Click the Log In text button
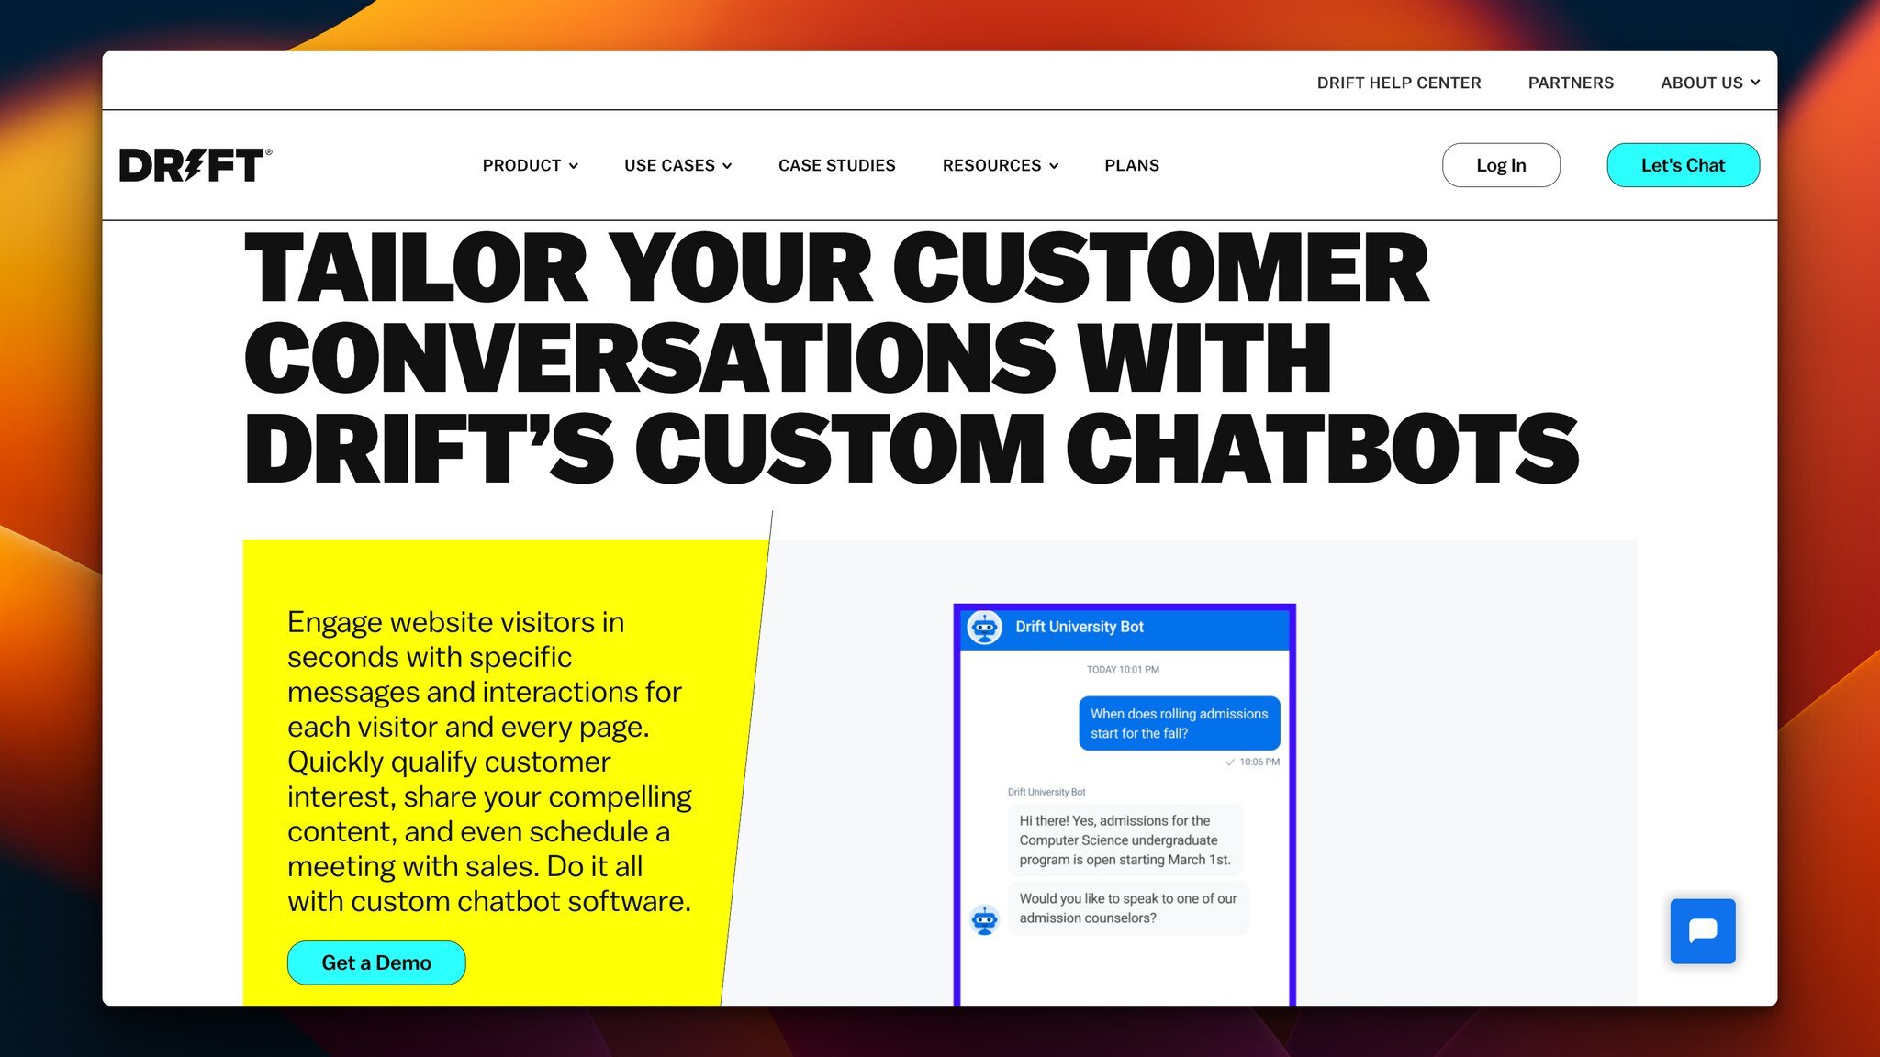This screenshot has height=1057, width=1880. point(1500,164)
